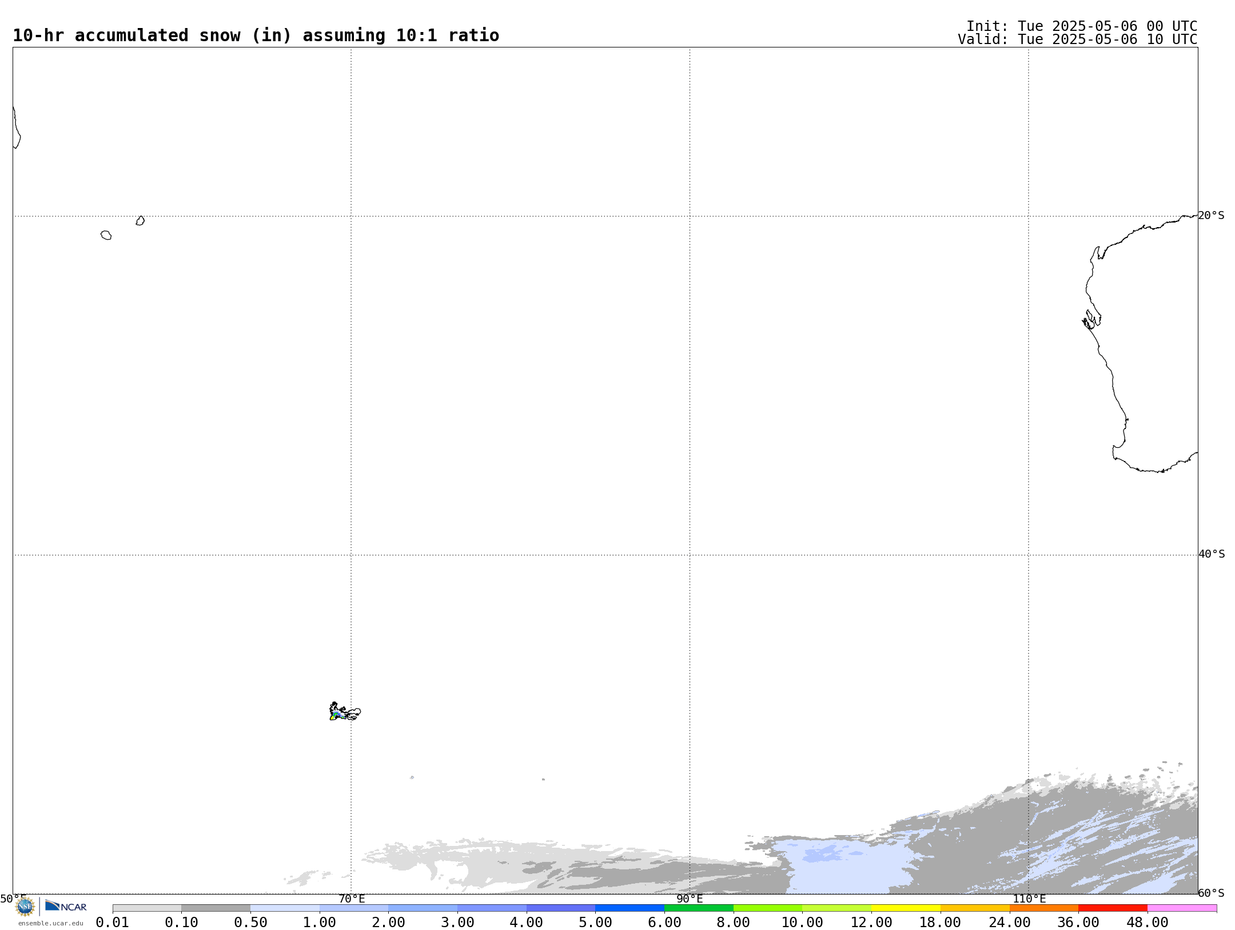Select the green 6.00 colorbar swatch

tap(699, 908)
